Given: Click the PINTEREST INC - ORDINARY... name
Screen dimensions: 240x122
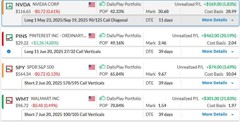Looking at the screenshot, I should point(58,36).
